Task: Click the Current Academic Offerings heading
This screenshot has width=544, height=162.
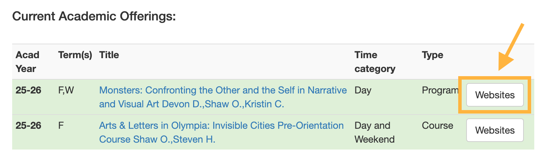Action: [x=94, y=16]
